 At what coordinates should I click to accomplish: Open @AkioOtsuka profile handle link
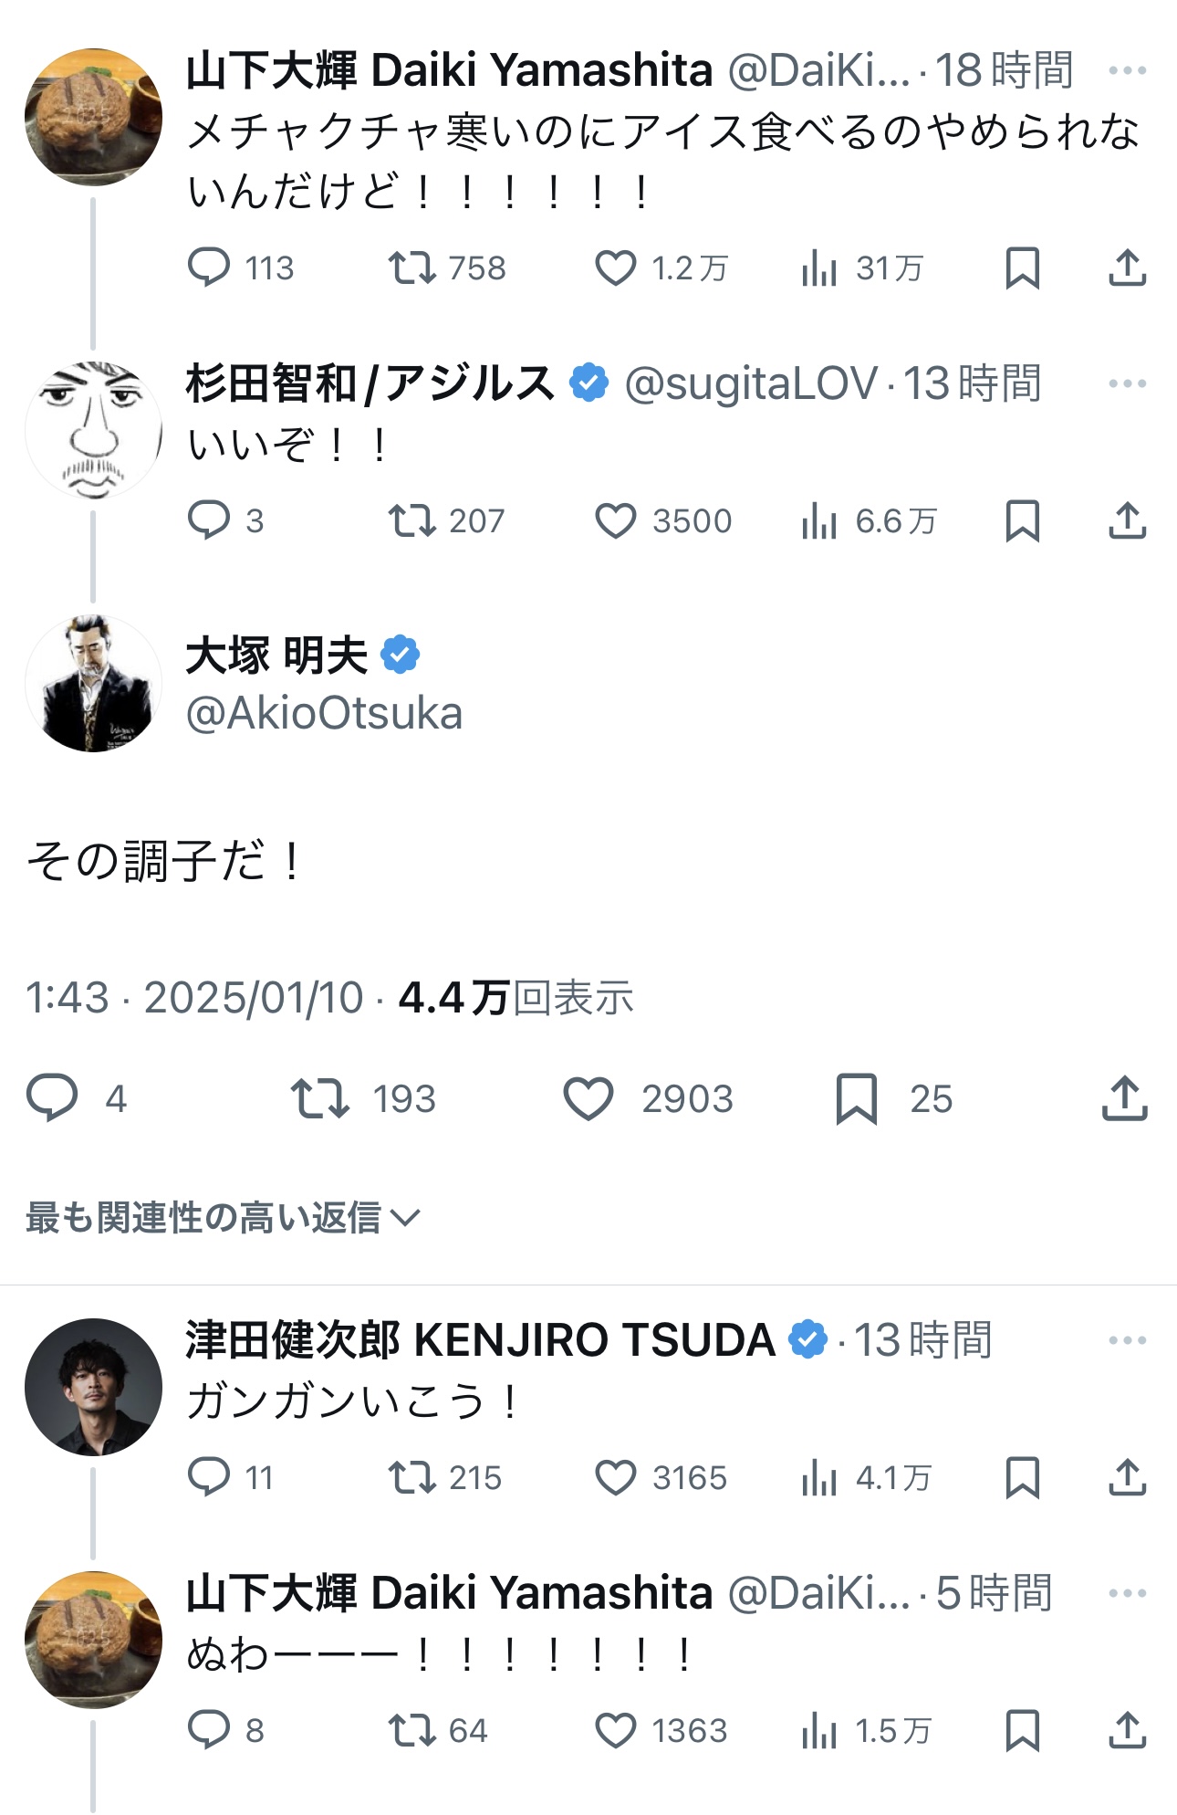[324, 713]
